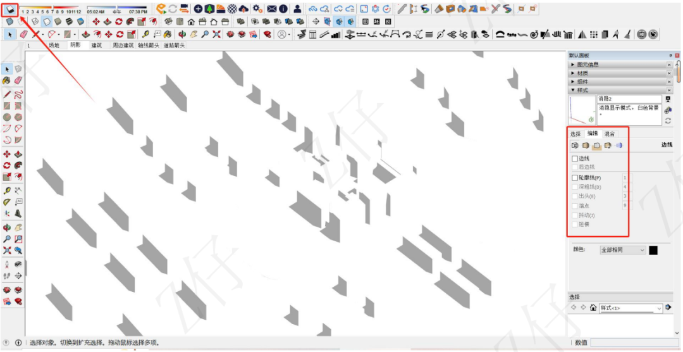Open the 样式<1> collection dropdown
The width and height of the screenshot is (683, 352).
631,308
